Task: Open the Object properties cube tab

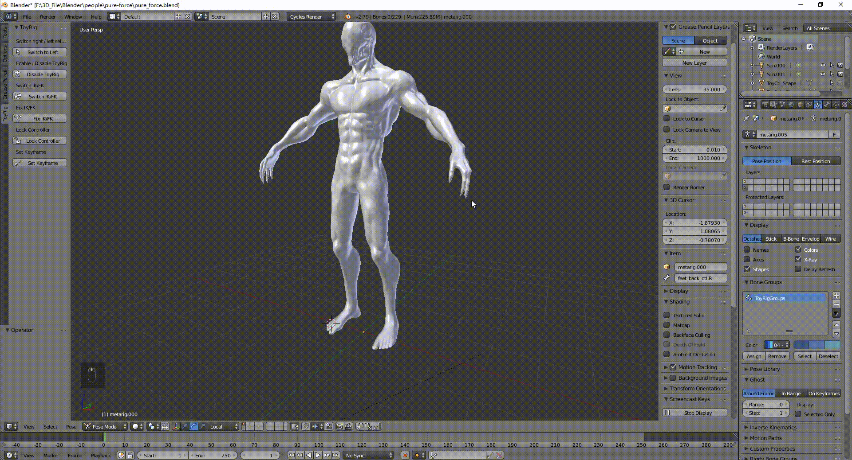Action: (800, 105)
